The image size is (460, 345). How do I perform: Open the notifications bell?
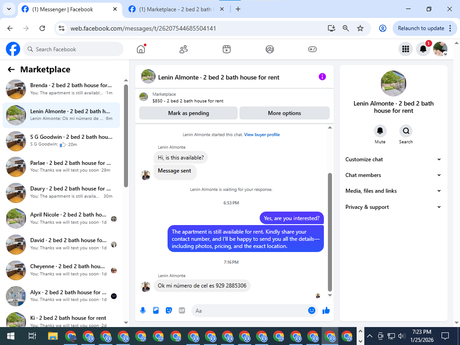pos(423,49)
